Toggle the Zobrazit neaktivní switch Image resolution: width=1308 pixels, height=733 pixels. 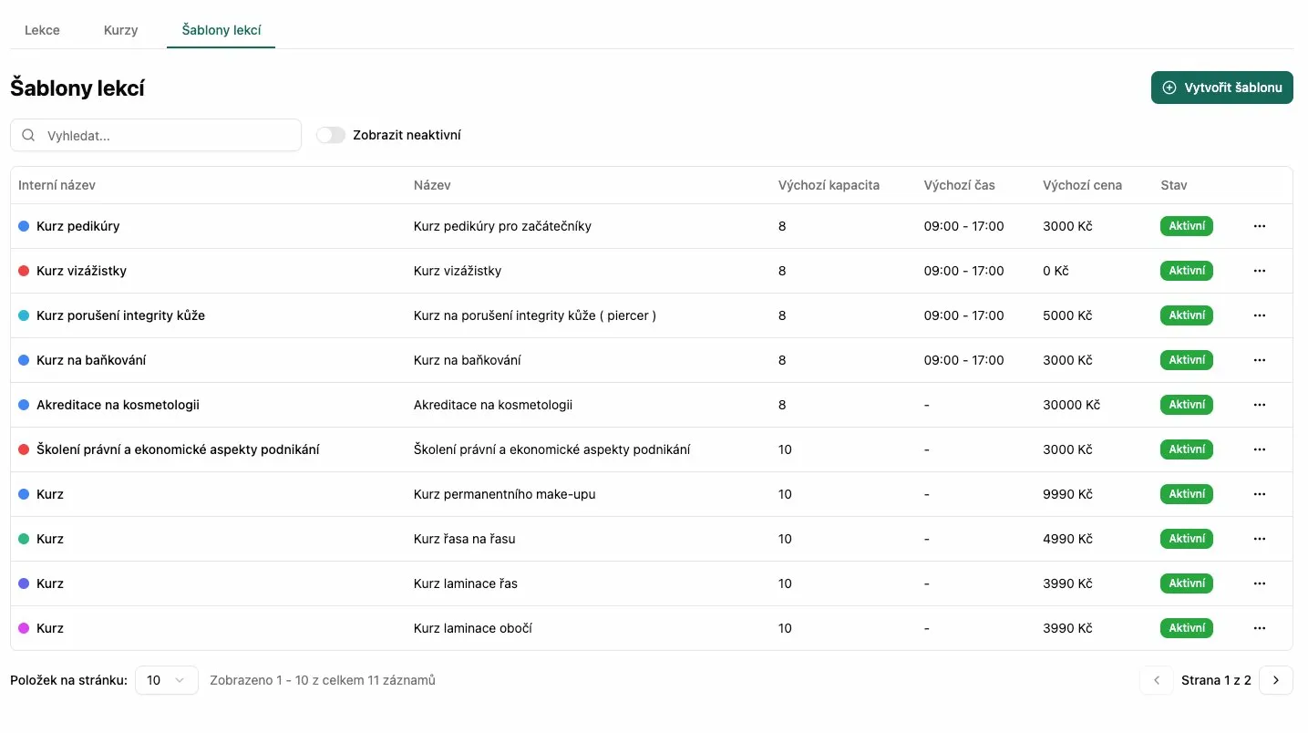click(331, 135)
